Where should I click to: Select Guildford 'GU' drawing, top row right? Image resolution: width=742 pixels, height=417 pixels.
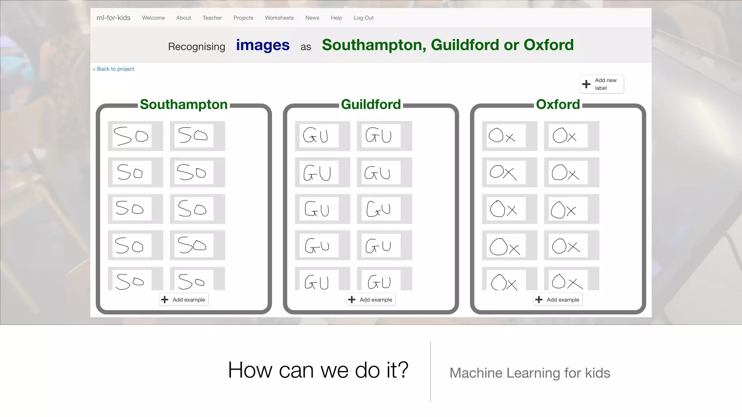[x=384, y=136]
